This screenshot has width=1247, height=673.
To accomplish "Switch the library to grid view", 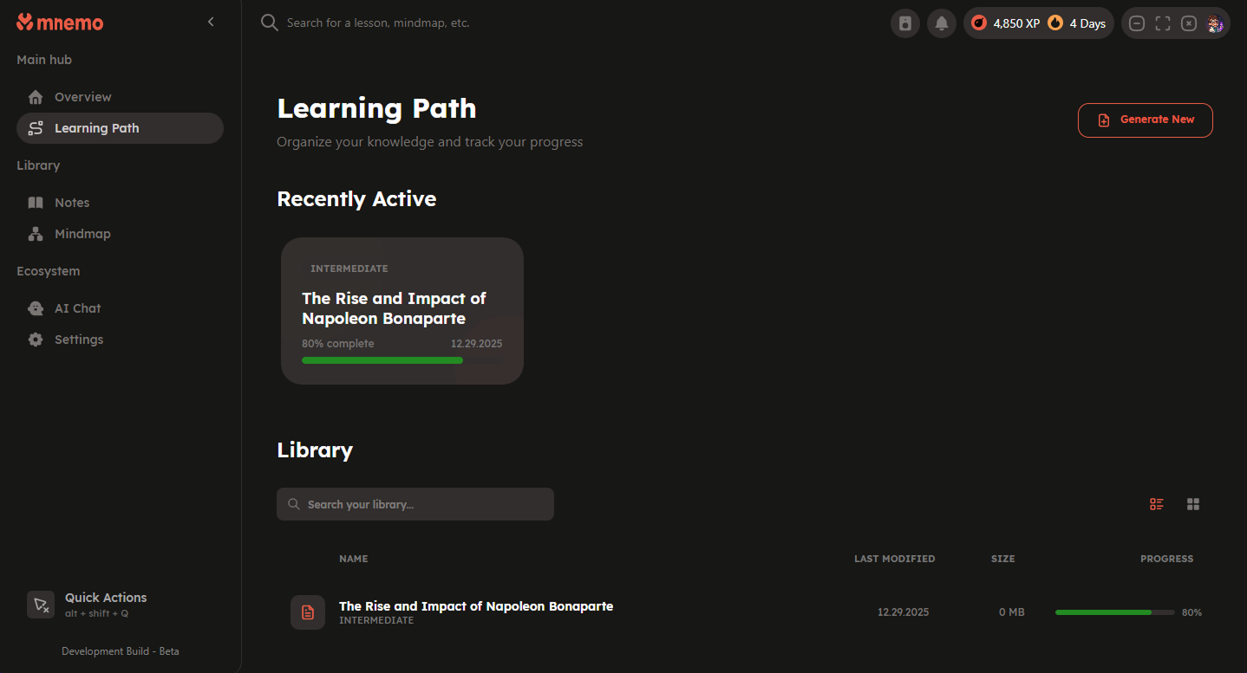I will click(1193, 504).
